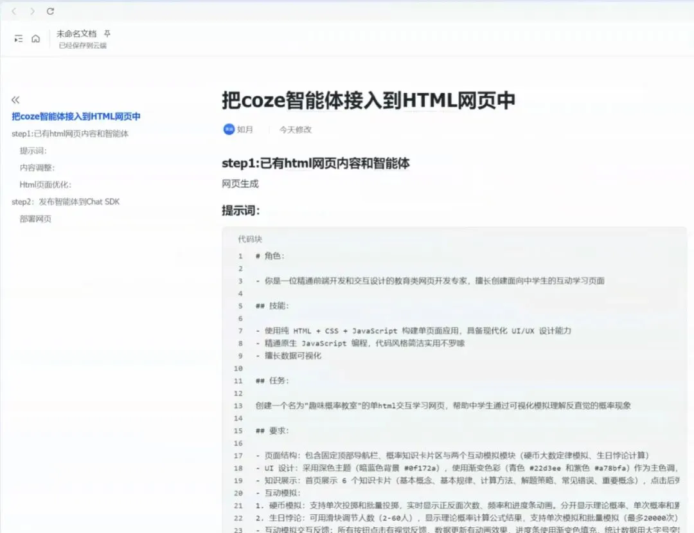The image size is (694, 533).
Task: Click code line 5 '## 技能:'
Action: [272, 305]
